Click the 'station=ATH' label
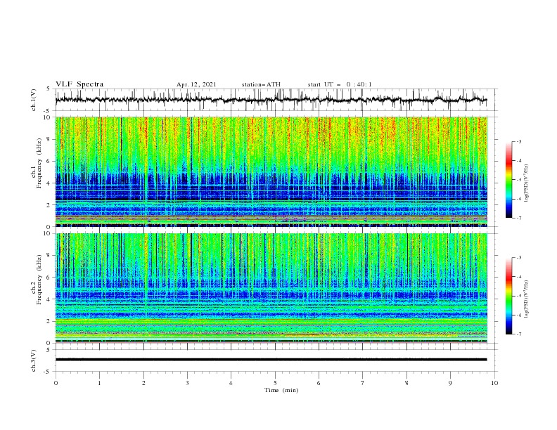This screenshot has width=557, height=430. tap(261, 84)
